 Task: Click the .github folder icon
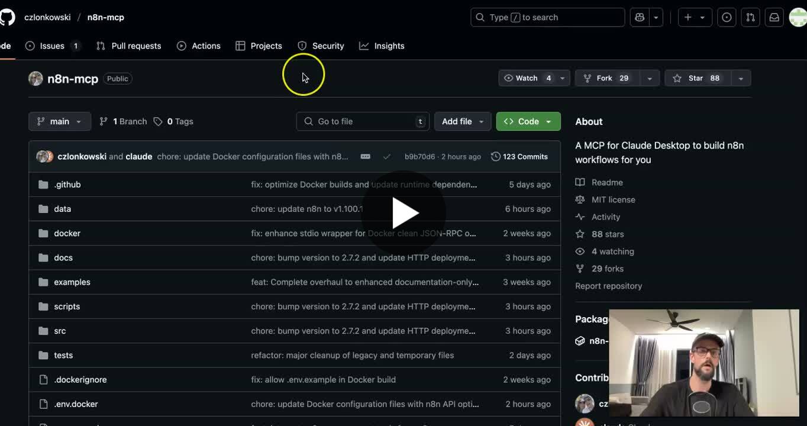[43, 185]
